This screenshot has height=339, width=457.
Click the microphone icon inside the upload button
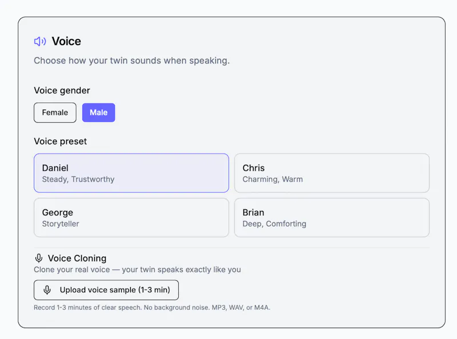tap(47, 290)
